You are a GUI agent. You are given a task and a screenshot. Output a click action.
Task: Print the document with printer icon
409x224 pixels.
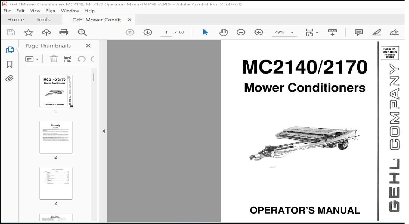pos(64,32)
